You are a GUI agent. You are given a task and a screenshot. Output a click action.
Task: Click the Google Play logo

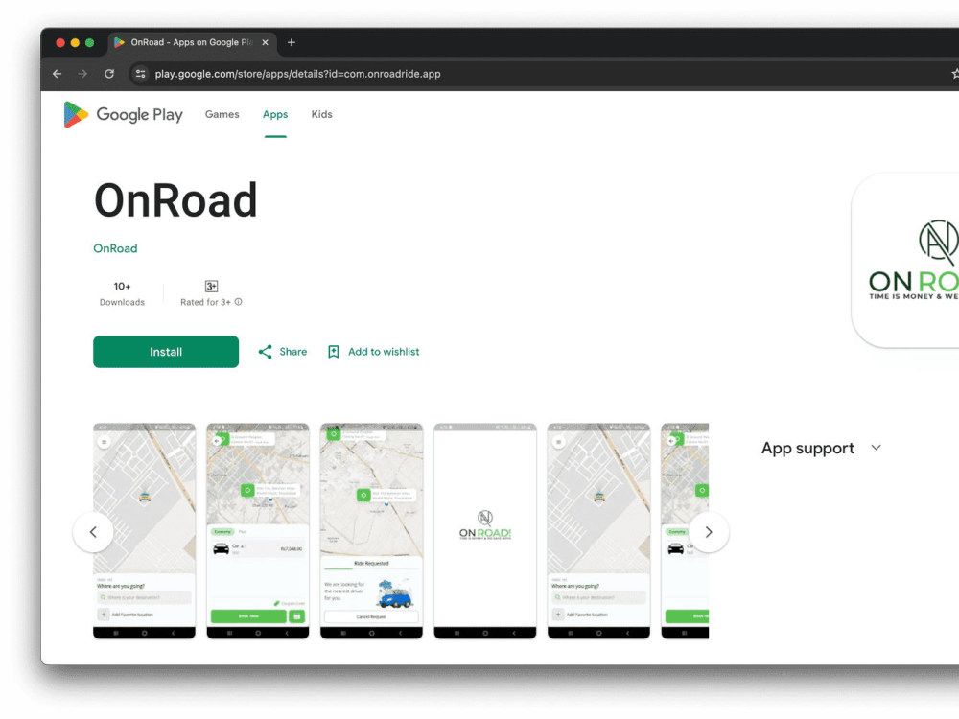click(x=123, y=114)
